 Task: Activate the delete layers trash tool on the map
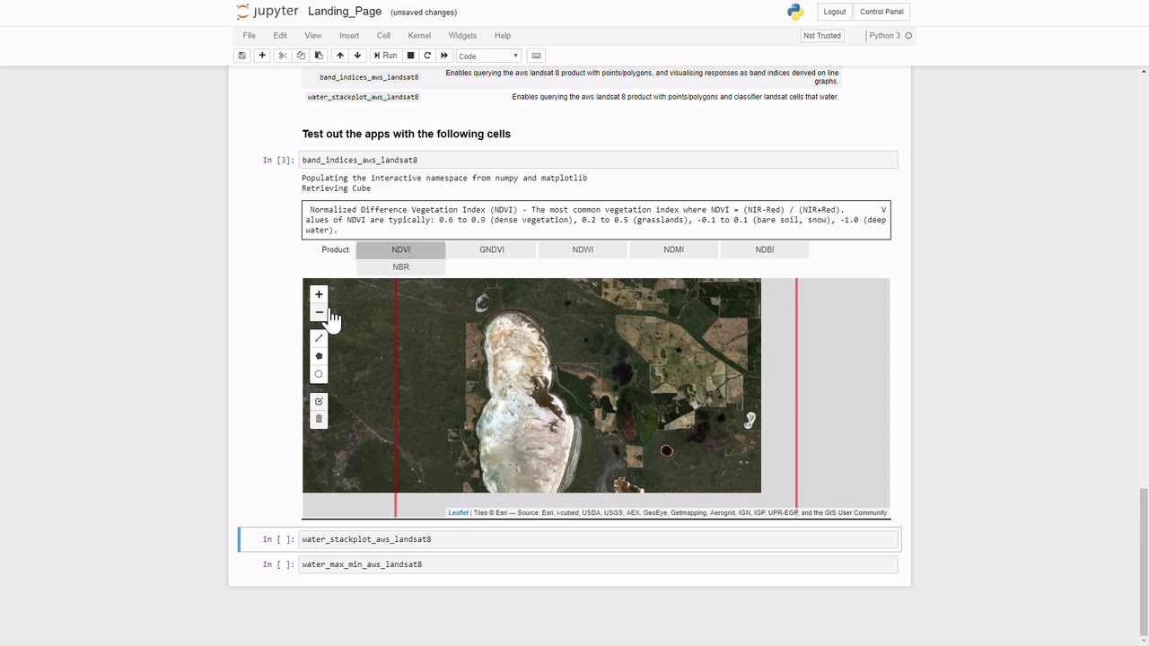click(319, 419)
